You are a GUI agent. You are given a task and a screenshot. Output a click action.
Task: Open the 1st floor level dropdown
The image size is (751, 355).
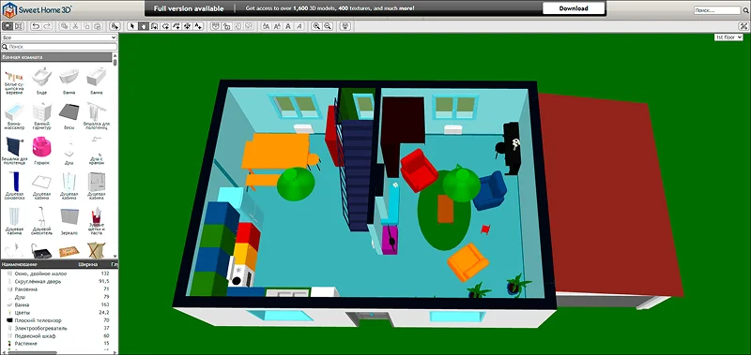[x=728, y=37]
